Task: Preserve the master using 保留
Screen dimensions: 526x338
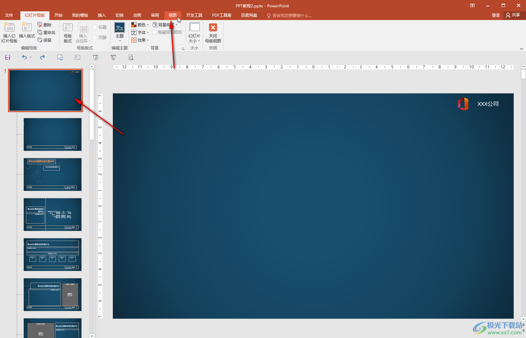Action: 44,40
